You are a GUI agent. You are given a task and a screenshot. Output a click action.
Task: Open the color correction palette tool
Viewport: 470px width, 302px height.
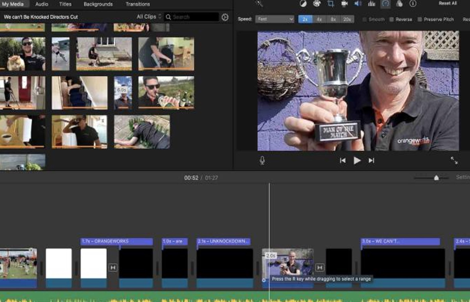click(317, 4)
